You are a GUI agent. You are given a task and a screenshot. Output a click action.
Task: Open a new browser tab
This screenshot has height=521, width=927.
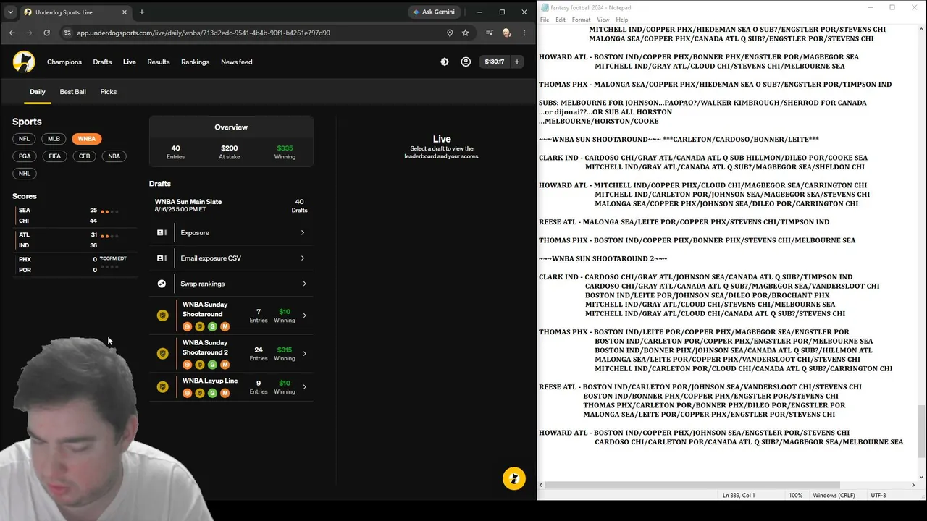tap(142, 12)
